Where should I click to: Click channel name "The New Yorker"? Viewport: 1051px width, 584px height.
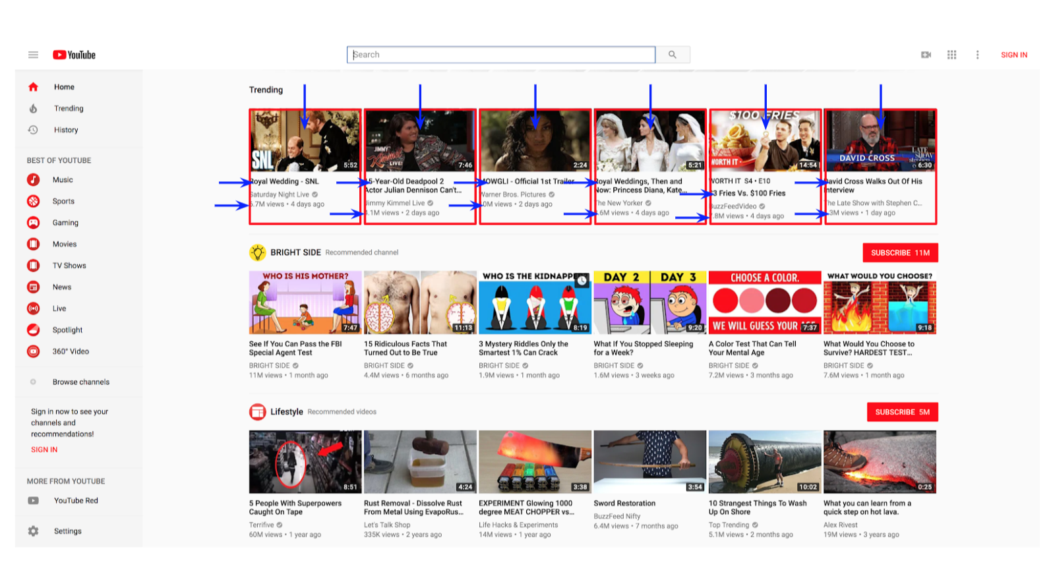pyautogui.click(x=620, y=203)
